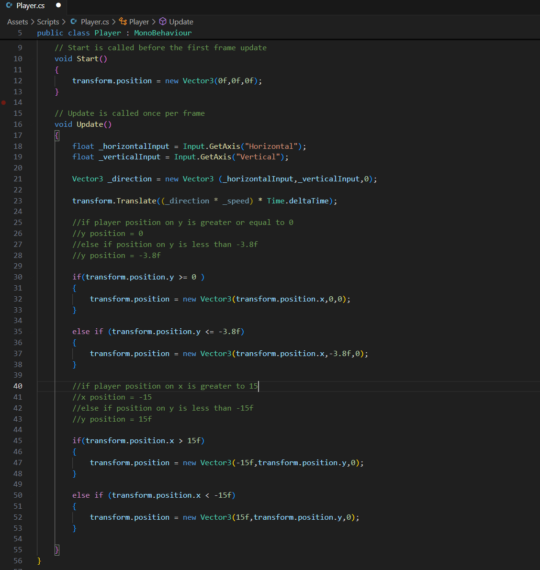
Task: Click the unsaved changes dot on Player.cs tab
Action: point(58,5)
